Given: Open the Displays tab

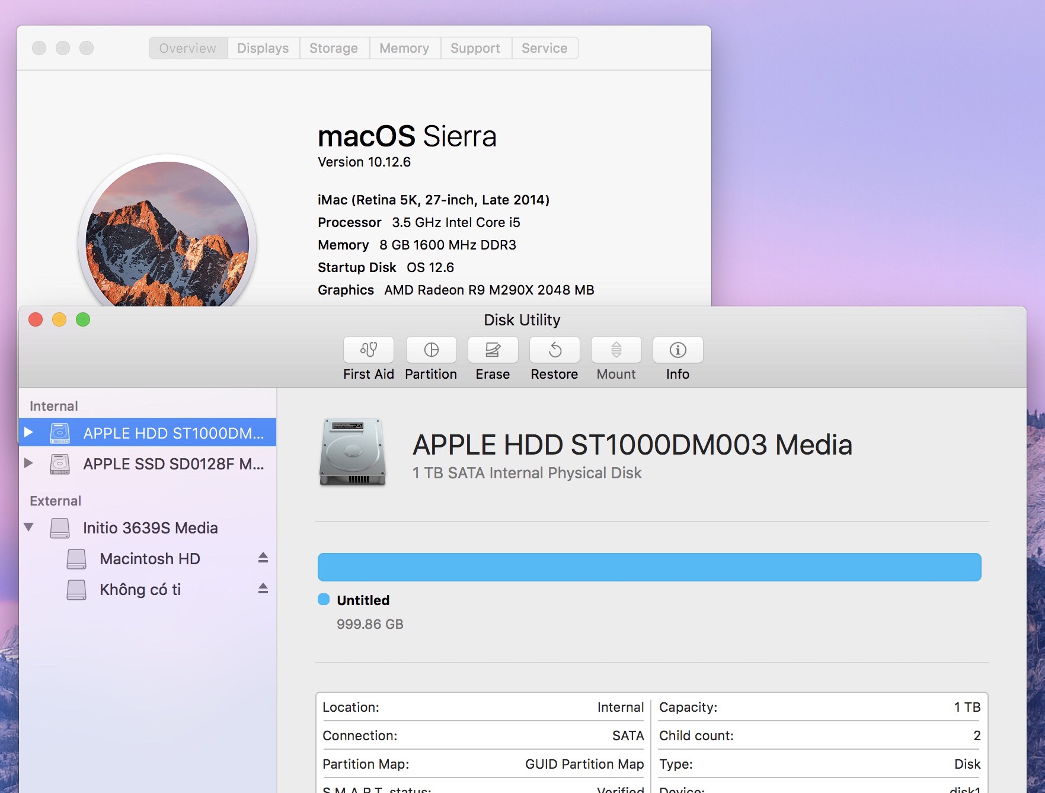Looking at the screenshot, I should (x=263, y=48).
